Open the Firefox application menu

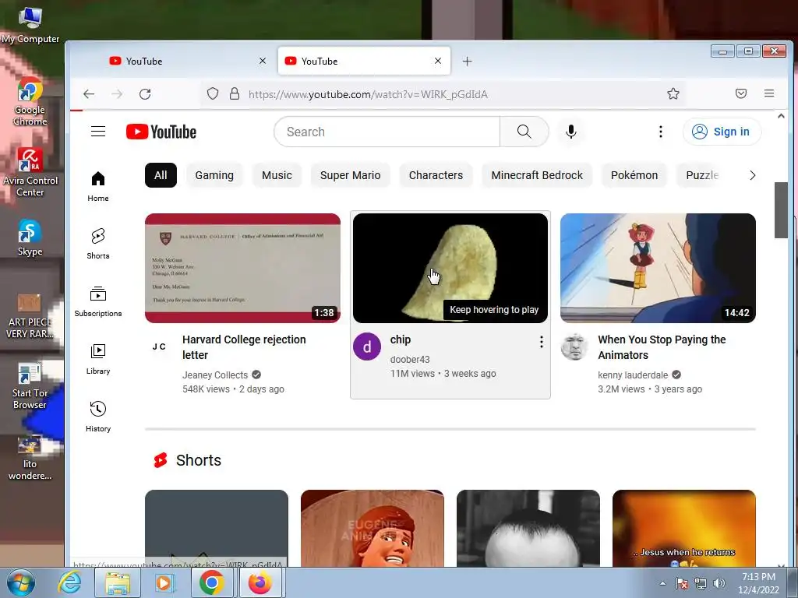[x=769, y=93]
